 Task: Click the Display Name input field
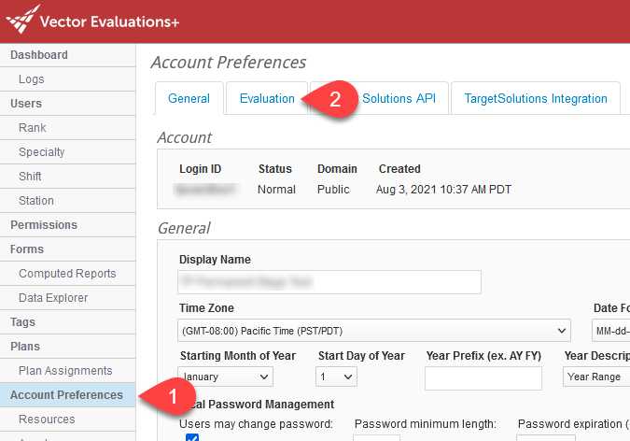(x=329, y=281)
